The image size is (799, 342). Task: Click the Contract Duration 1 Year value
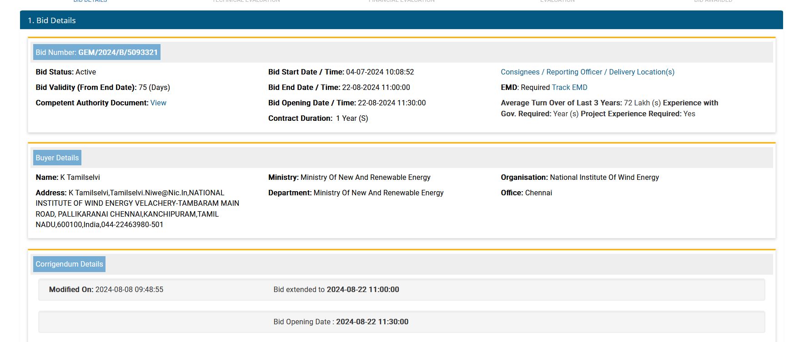(352, 118)
